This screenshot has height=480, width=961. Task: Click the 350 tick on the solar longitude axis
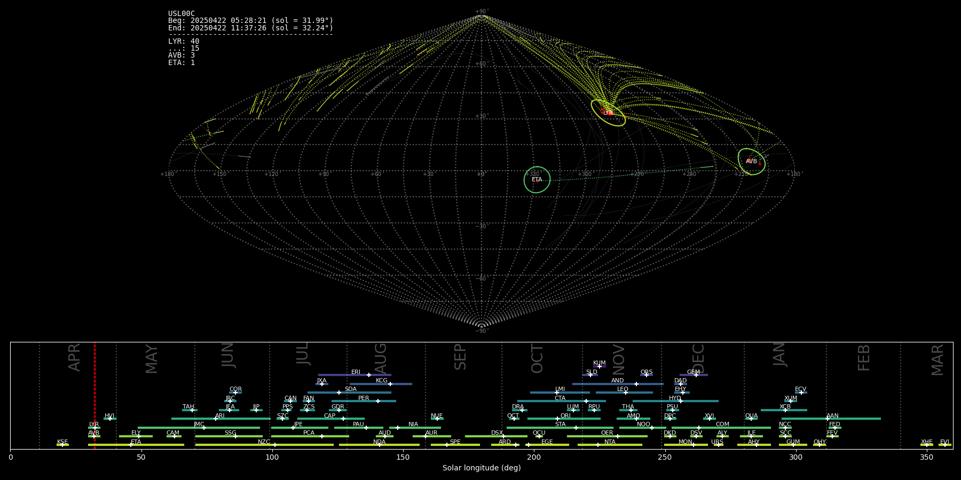[x=926, y=457]
